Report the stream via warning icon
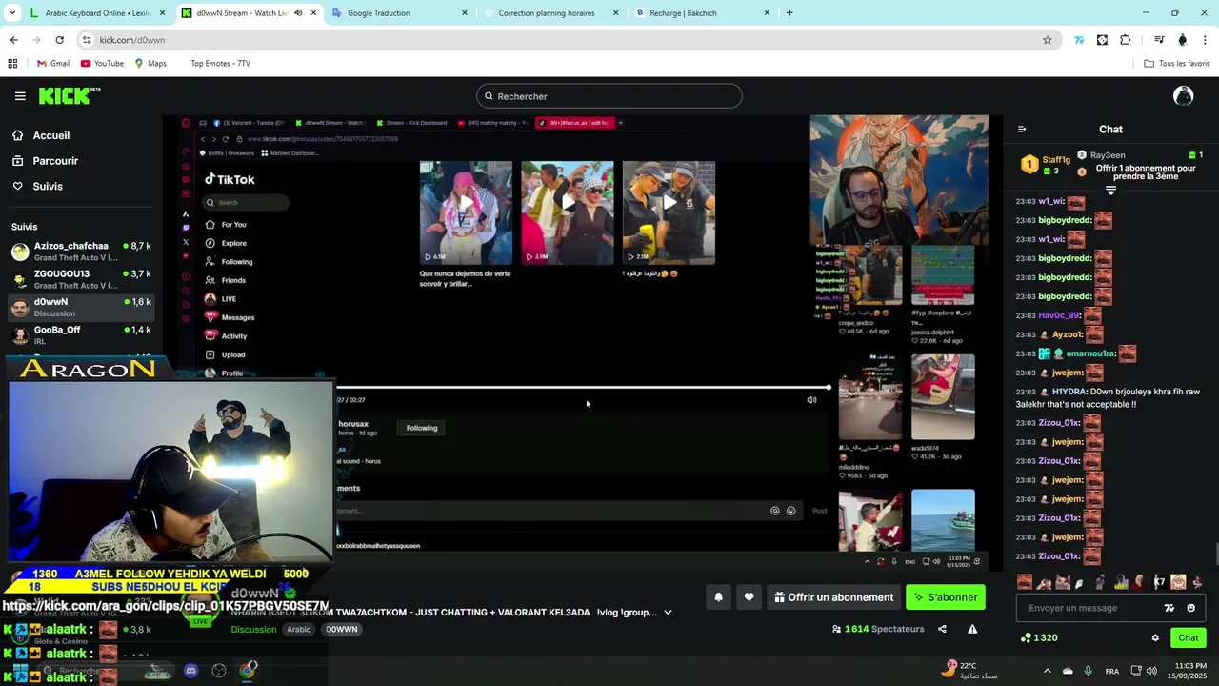This screenshot has height=686, width=1219. click(x=972, y=629)
